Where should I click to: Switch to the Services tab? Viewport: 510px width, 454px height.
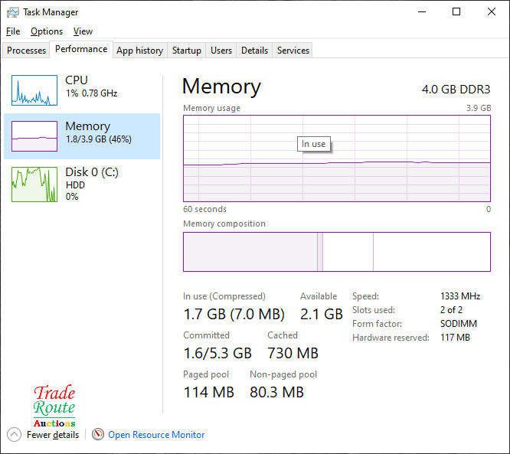293,51
